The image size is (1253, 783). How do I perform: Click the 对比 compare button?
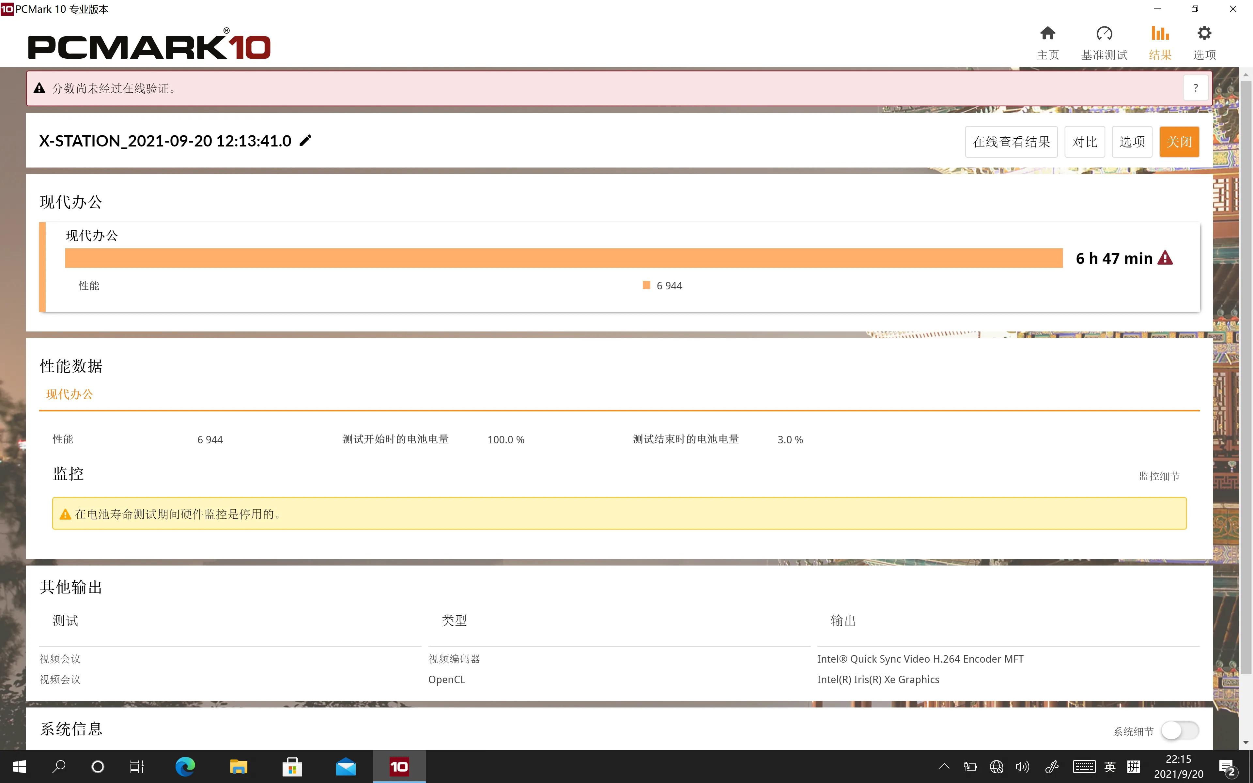1084,142
